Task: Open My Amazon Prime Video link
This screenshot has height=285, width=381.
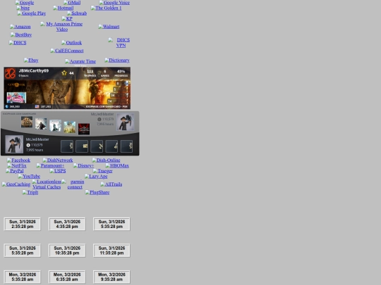Action: (61, 27)
